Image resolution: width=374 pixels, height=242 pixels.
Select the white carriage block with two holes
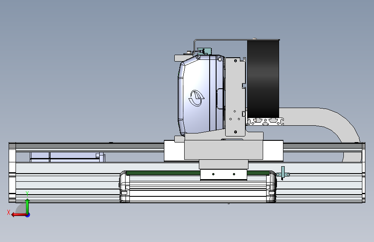pos(223,174)
